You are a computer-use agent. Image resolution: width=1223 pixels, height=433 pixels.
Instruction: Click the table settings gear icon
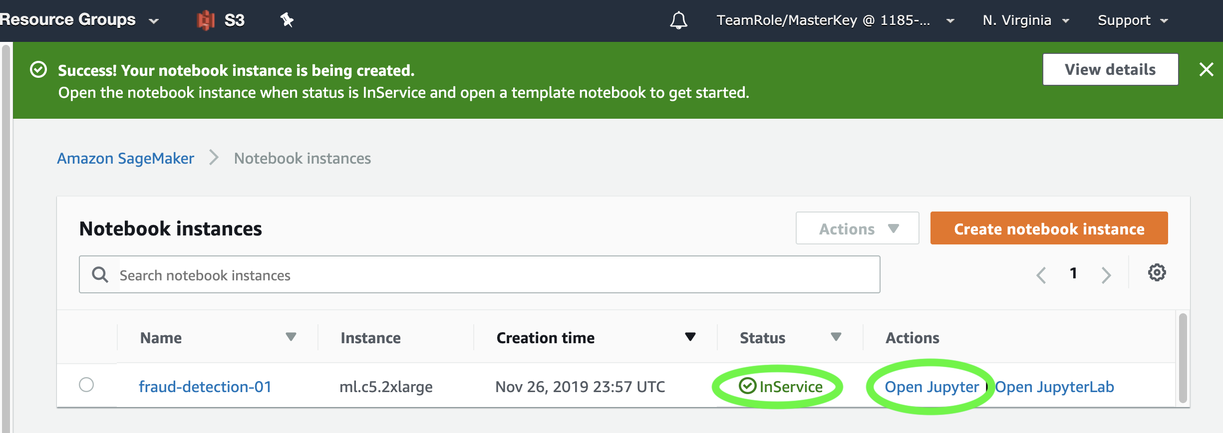1157,272
